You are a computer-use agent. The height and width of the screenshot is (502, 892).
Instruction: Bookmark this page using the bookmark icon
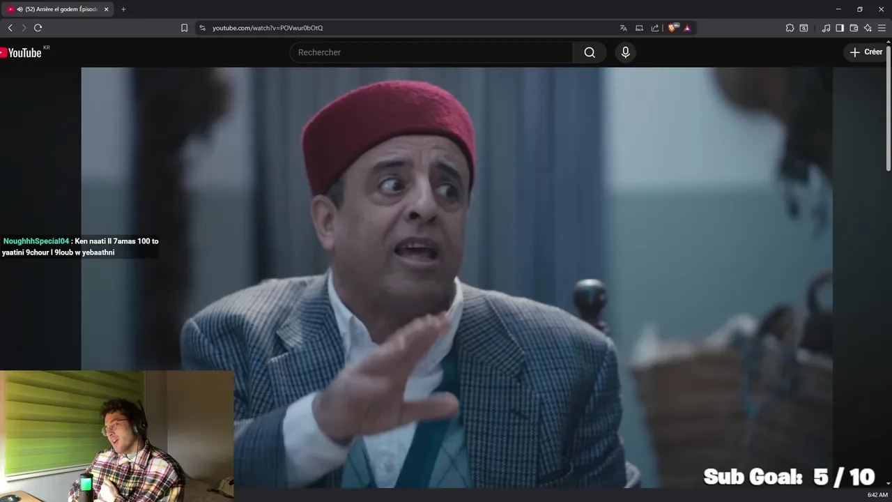point(184,28)
